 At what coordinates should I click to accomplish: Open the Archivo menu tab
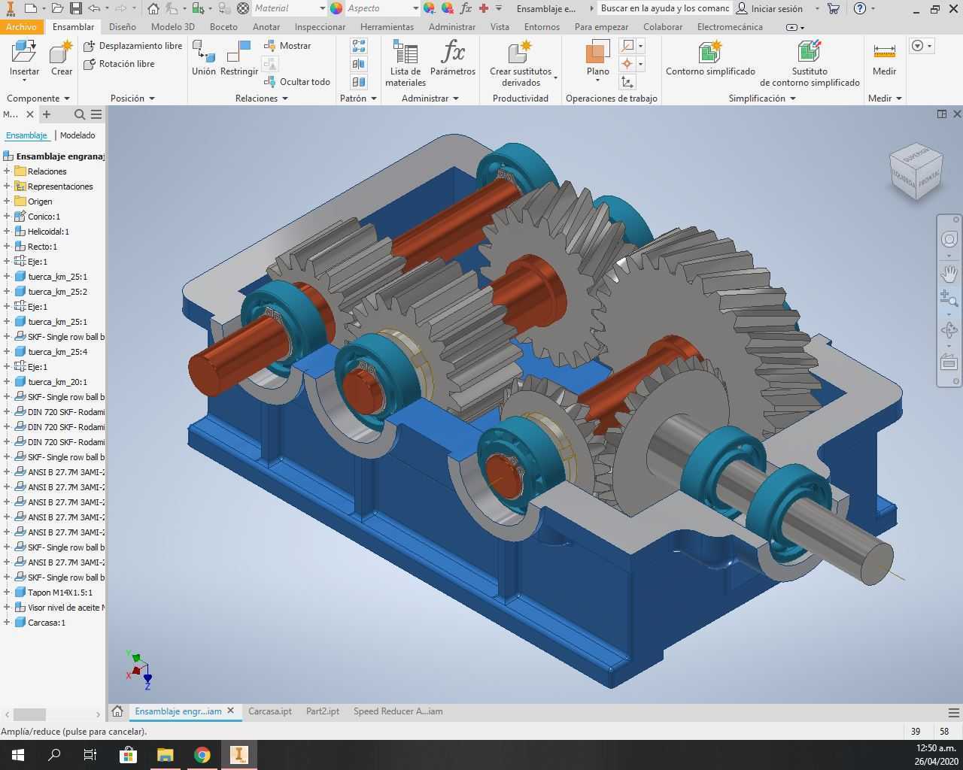20,26
